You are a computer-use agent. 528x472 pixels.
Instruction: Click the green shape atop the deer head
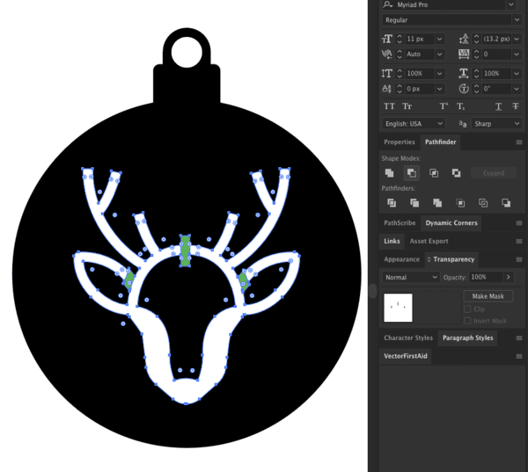click(185, 251)
